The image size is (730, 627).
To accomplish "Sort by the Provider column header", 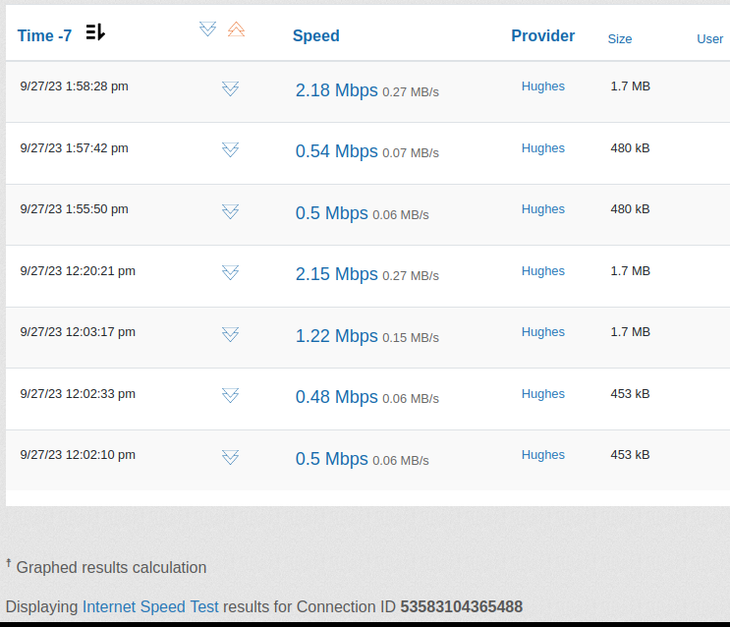I will 542,35.
